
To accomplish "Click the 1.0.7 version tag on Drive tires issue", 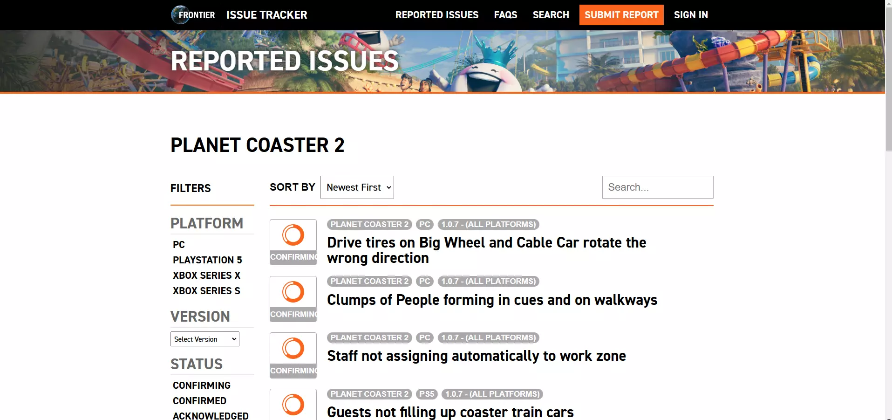I will point(489,224).
